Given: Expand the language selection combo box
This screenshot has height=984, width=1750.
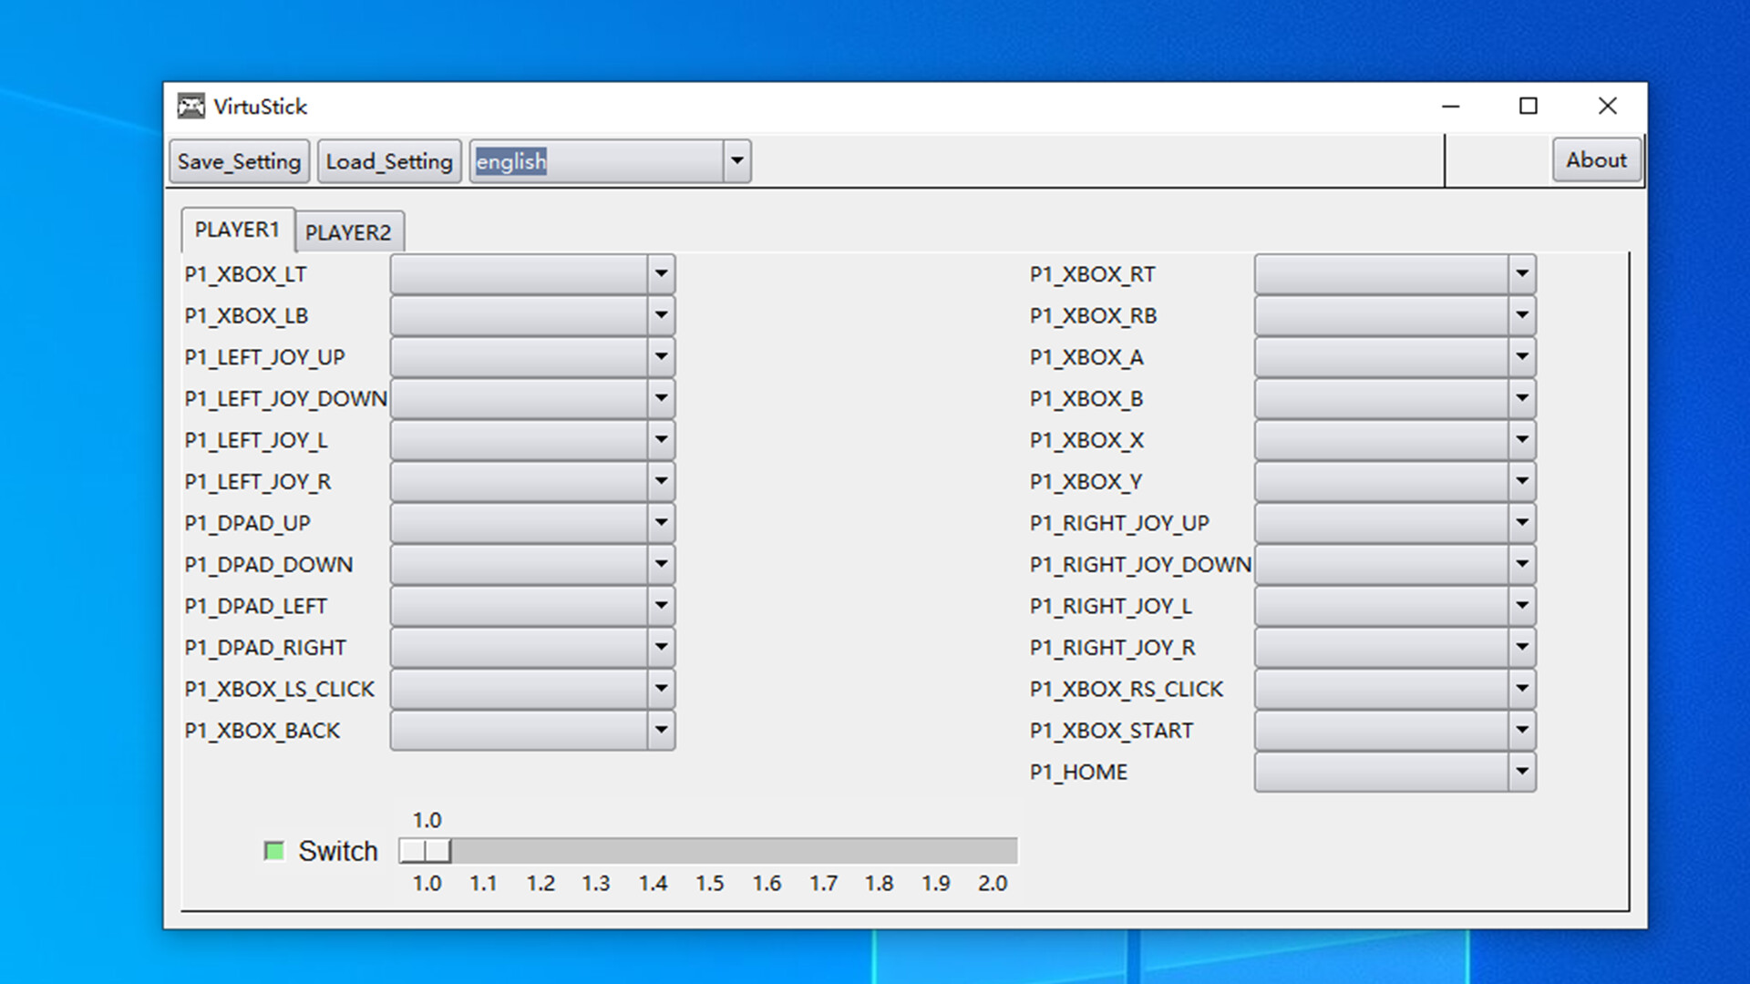Looking at the screenshot, I should coord(736,160).
